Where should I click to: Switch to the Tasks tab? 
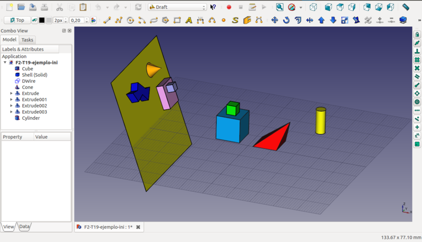27,40
